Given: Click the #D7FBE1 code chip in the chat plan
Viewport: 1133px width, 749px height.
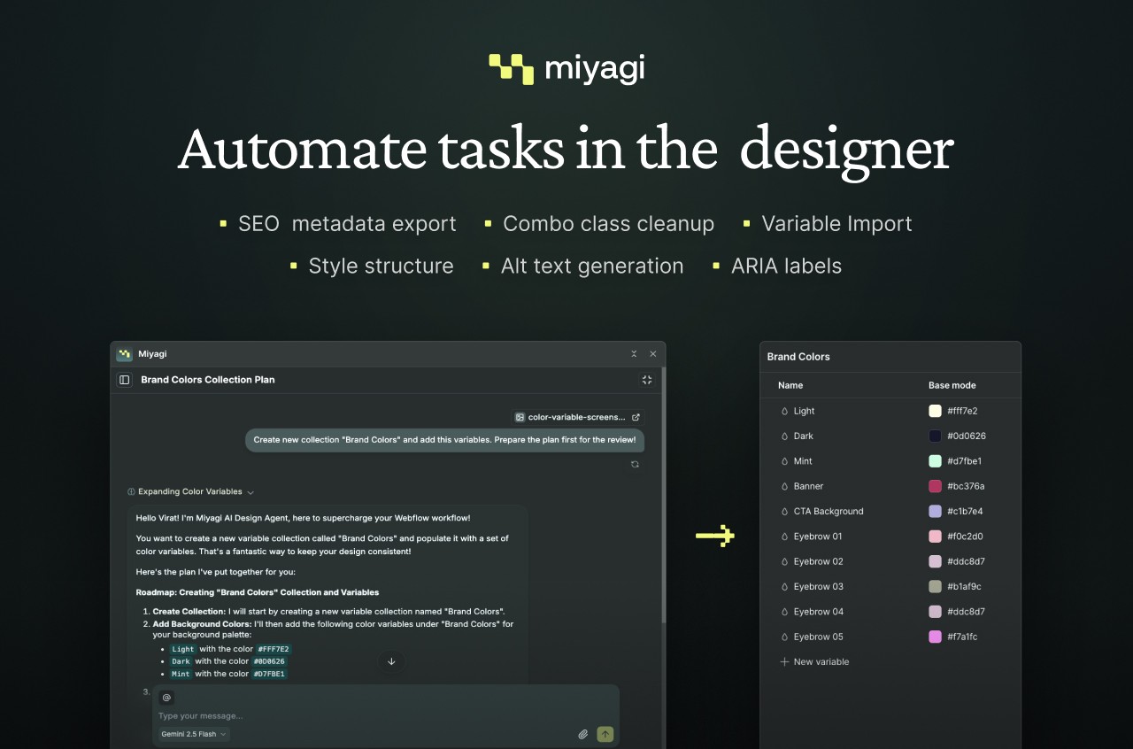Looking at the screenshot, I should click(x=270, y=674).
